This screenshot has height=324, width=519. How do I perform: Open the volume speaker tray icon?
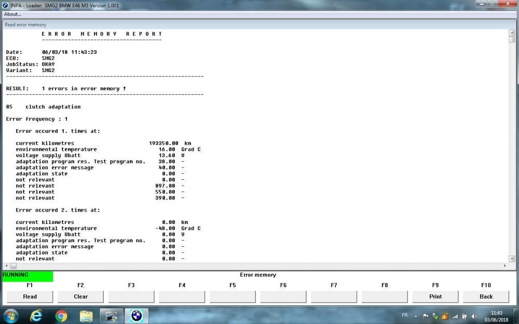474,316
